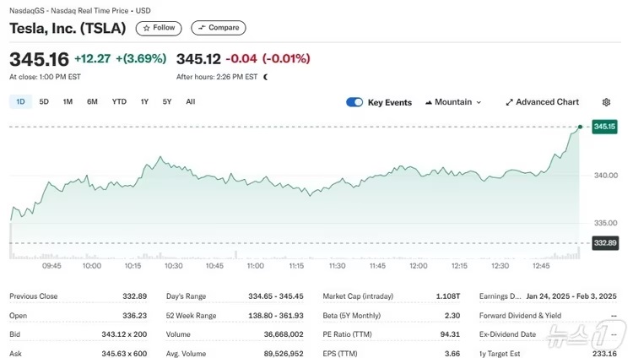Open the Mountain chart type dropdown
This screenshot has width=633, height=358.
pos(457,102)
